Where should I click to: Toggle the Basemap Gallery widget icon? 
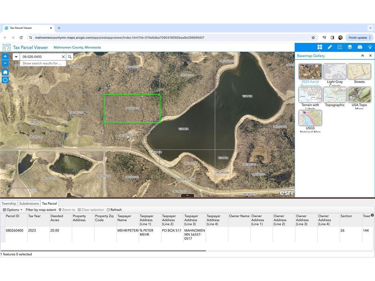pyautogui.click(x=320, y=47)
